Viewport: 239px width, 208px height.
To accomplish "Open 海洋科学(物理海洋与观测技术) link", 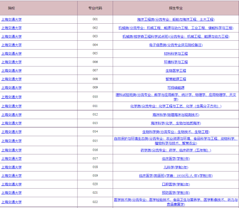I will pos(176,115).
